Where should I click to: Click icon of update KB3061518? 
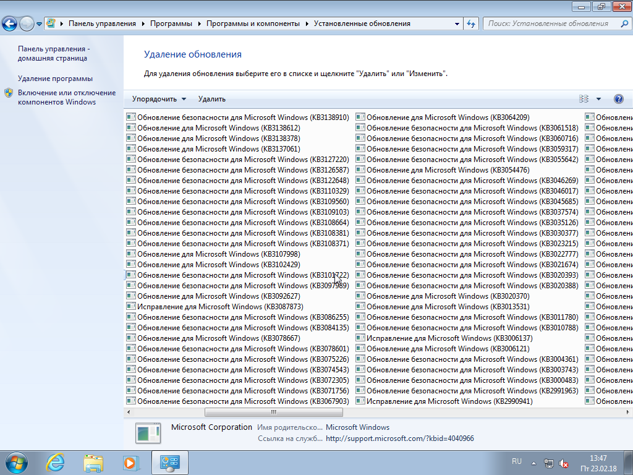(360, 127)
